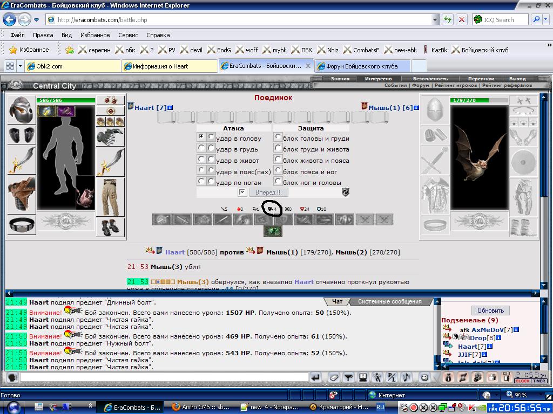Switch to the Чат tab
The image size is (553, 414).
[337, 302]
